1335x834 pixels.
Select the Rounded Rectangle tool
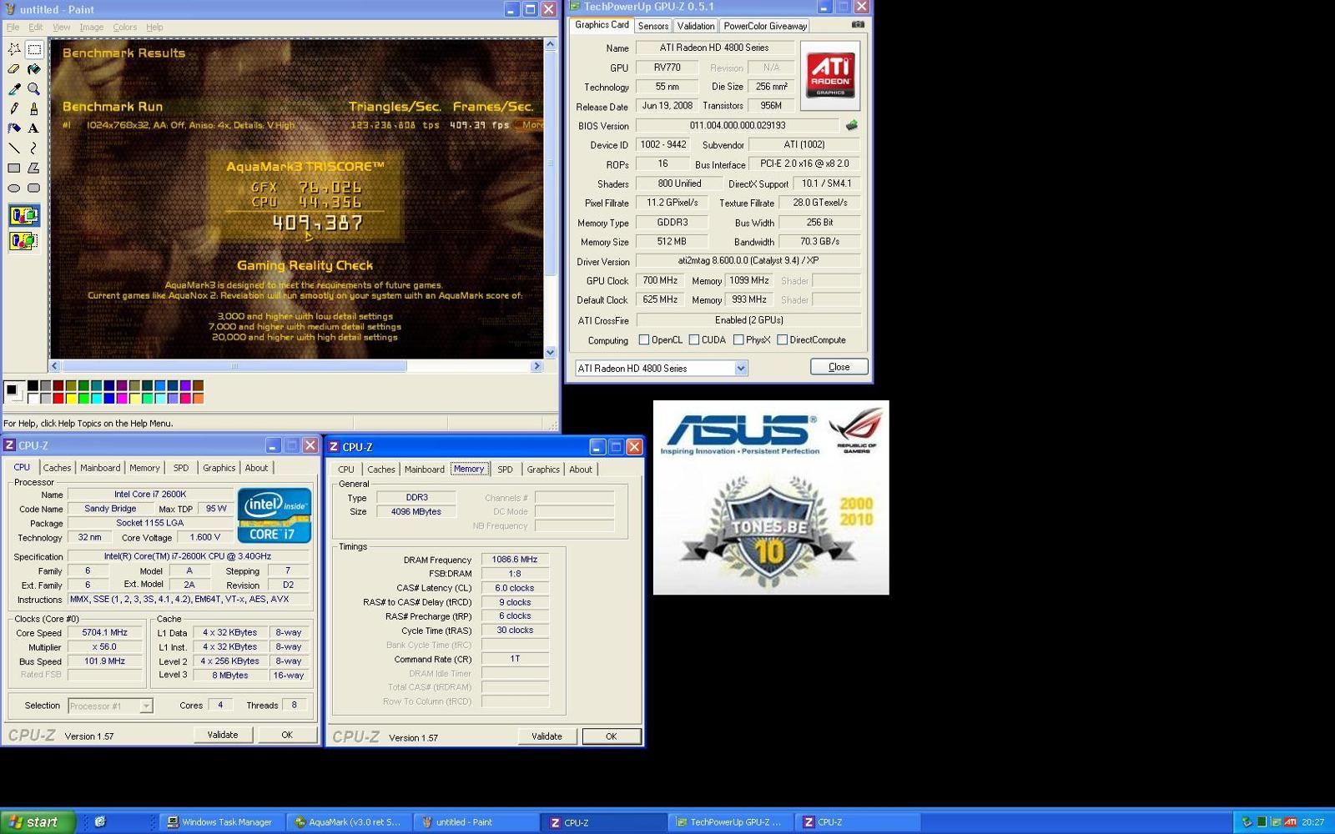[x=34, y=188]
